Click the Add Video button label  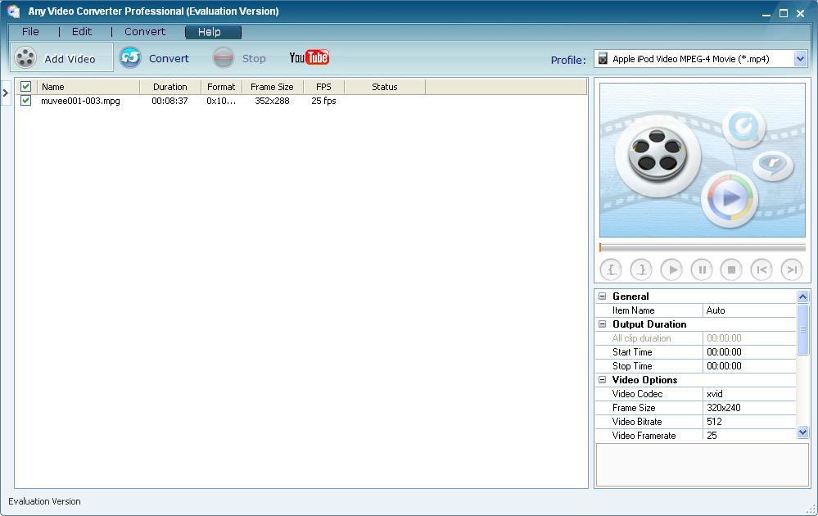(x=70, y=59)
